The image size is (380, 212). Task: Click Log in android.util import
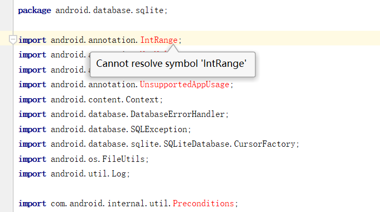(x=119, y=174)
